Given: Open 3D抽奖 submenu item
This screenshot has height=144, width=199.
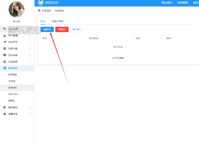Looking at the screenshot, I should point(17,81).
